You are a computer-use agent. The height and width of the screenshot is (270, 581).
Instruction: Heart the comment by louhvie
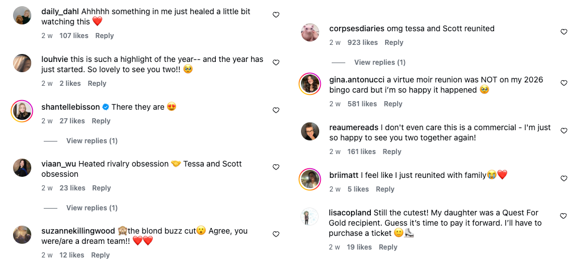coord(276,63)
